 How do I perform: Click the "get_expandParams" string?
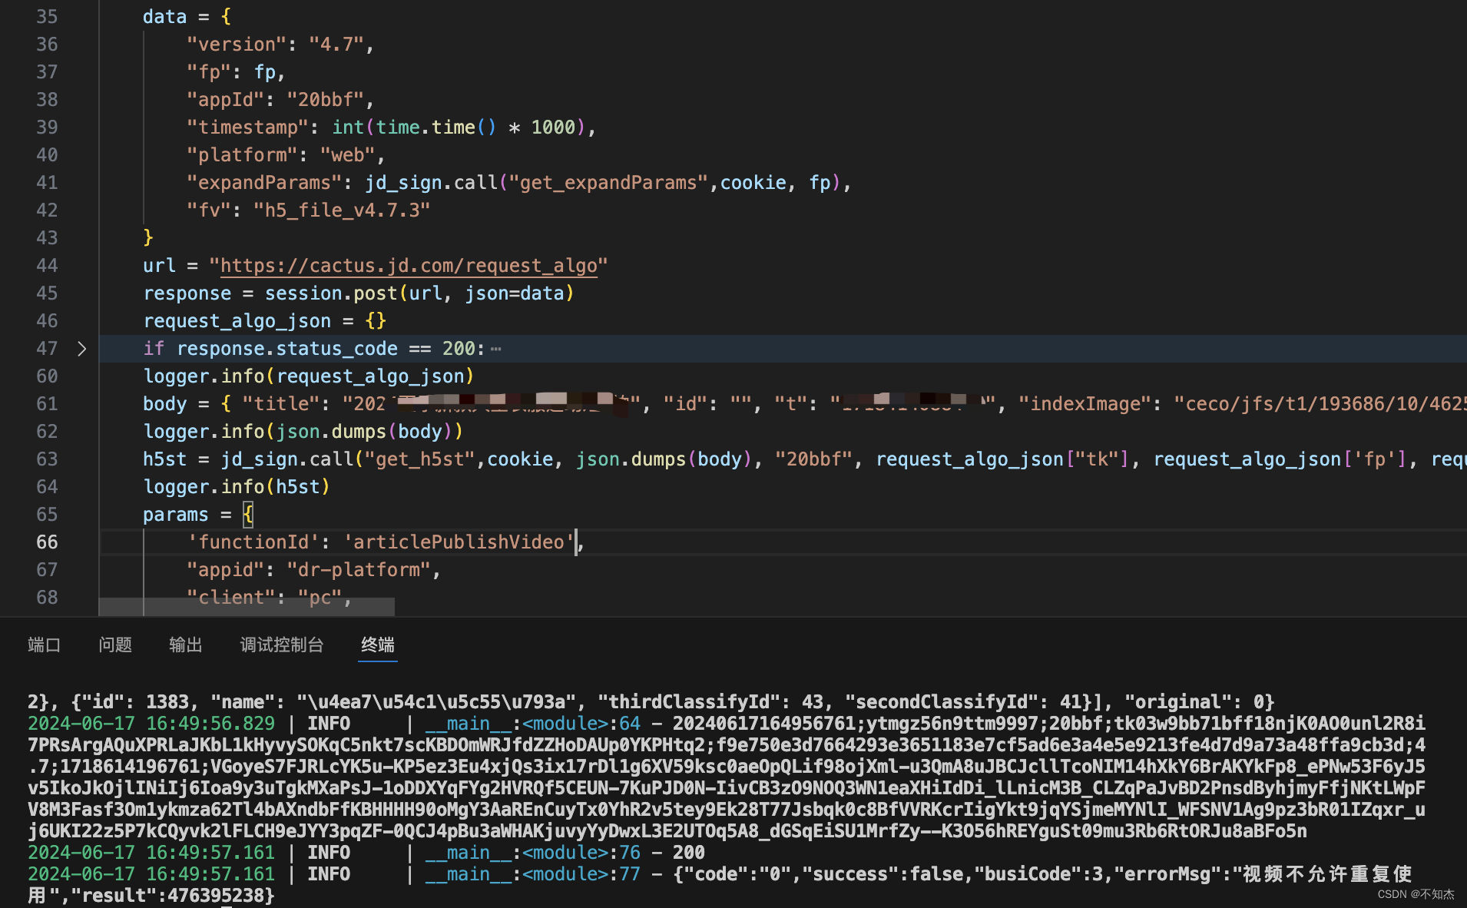coord(608,183)
